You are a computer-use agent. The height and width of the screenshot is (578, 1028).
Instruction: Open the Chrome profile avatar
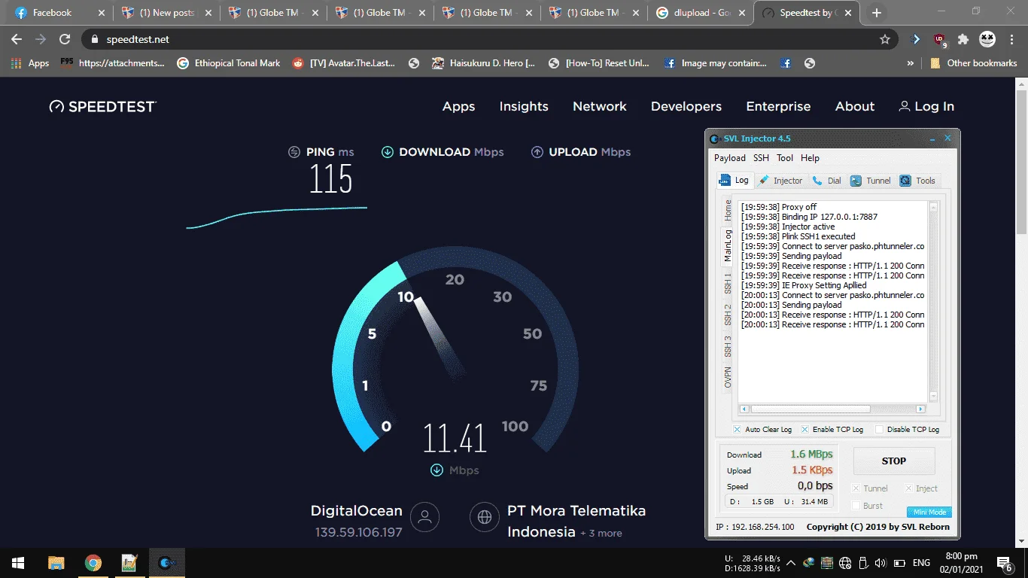tap(987, 39)
